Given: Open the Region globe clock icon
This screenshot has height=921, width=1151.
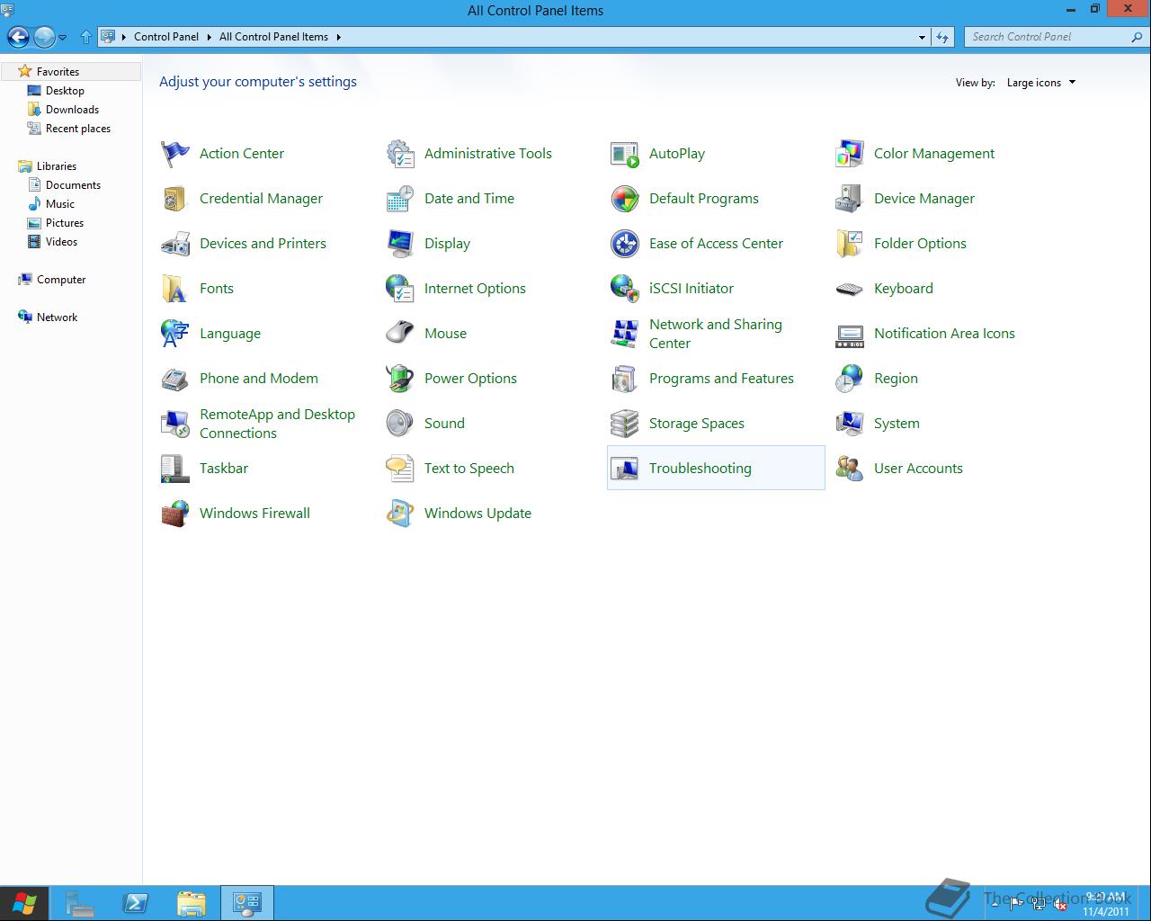Looking at the screenshot, I should tap(849, 379).
